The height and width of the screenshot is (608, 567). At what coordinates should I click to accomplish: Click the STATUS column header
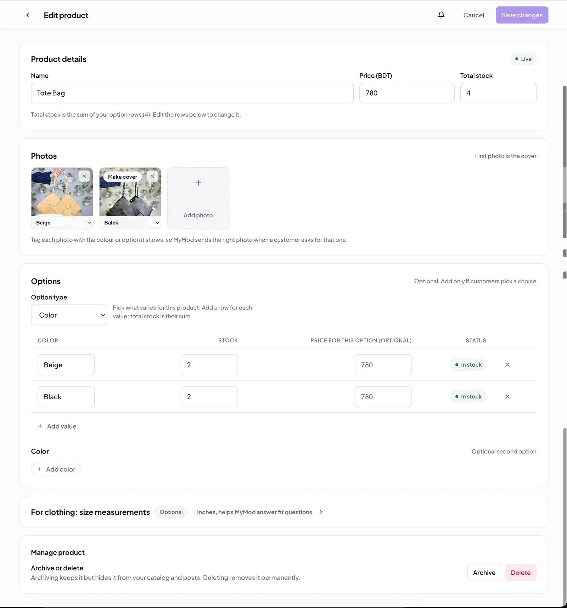tap(476, 340)
